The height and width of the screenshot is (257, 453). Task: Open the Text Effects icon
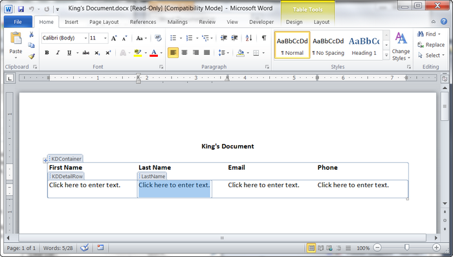[x=123, y=53]
